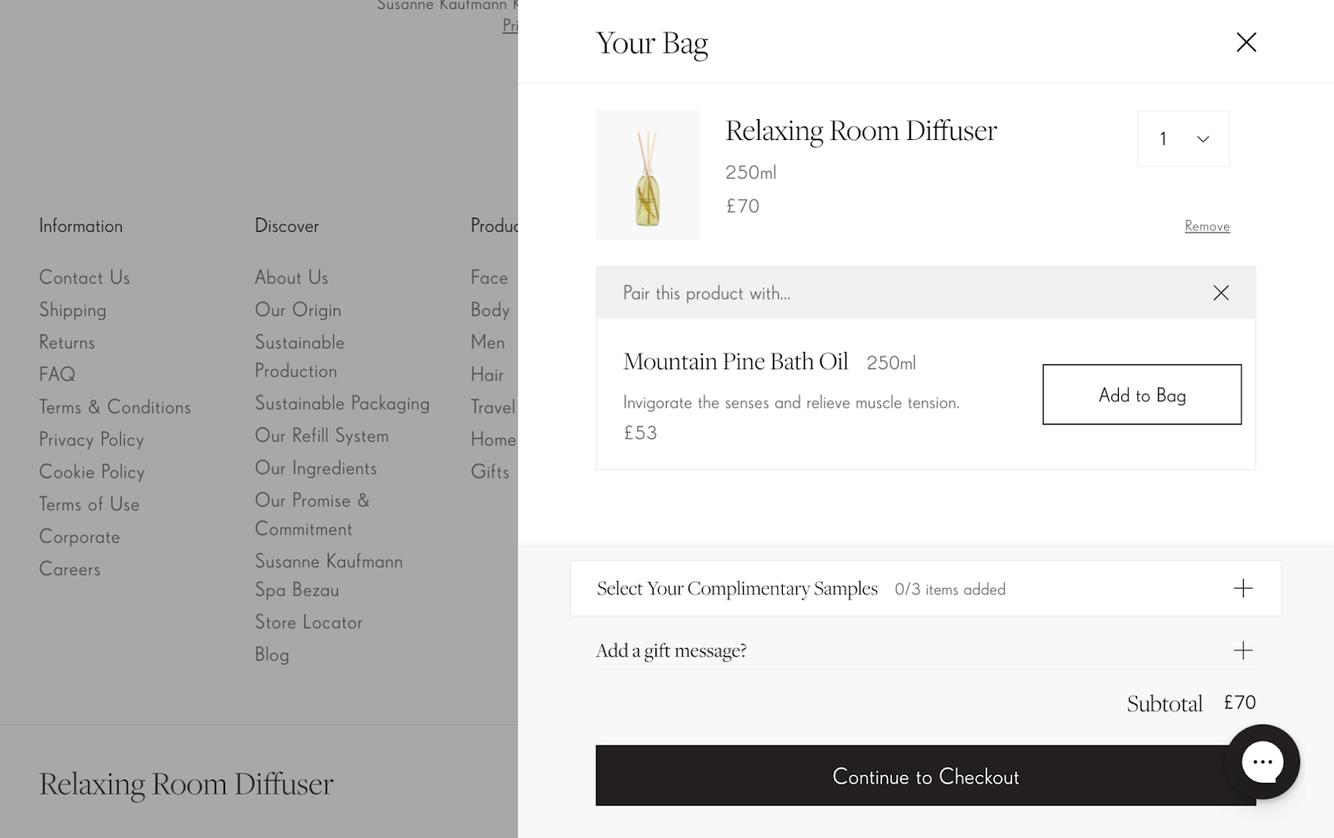Image resolution: width=1334 pixels, height=838 pixels.
Task: Visit the Our Refill System page
Action: [x=321, y=435]
